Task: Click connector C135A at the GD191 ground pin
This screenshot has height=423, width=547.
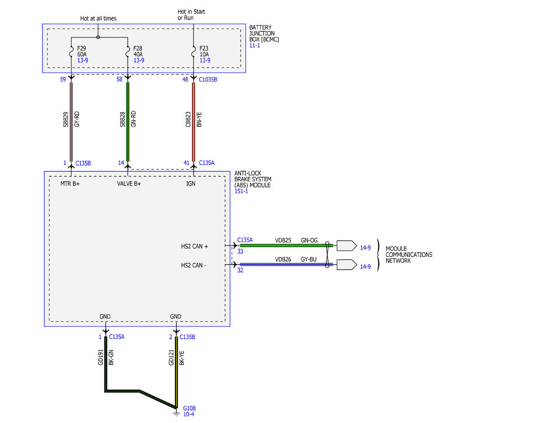Action: point(117,337)
